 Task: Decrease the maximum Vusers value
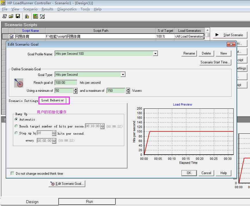[x=128, y=92]
